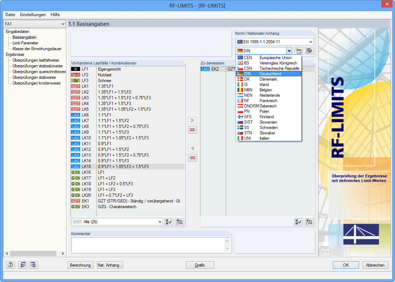395x282 pixels.
Task: Select CEN Europäische Union flag entry
Action: click(x=269, y=58)
